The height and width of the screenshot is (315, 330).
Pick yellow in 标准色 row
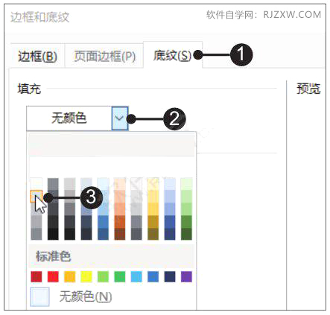click(86, 276)
